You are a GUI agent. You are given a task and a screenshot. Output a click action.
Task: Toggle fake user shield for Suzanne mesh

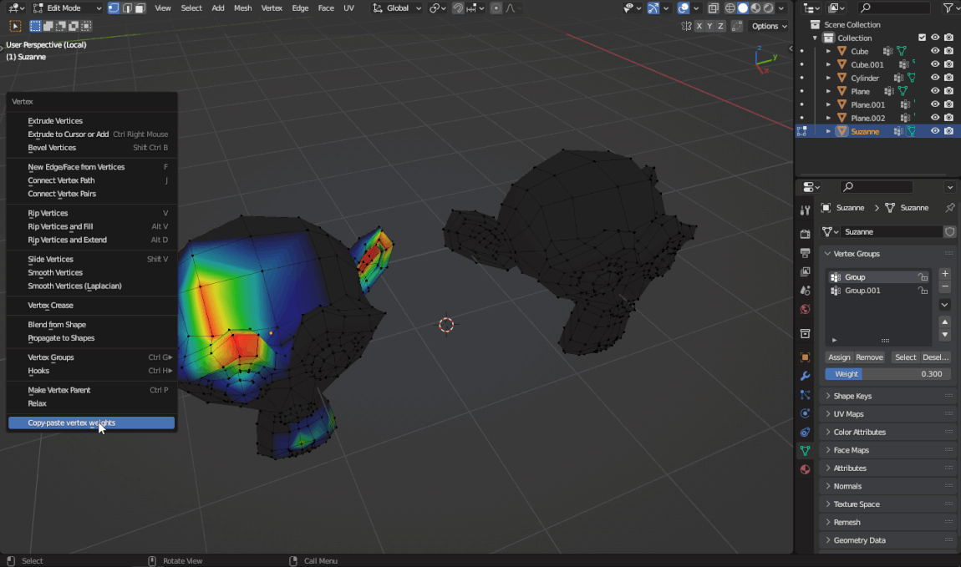coord(949,231)
